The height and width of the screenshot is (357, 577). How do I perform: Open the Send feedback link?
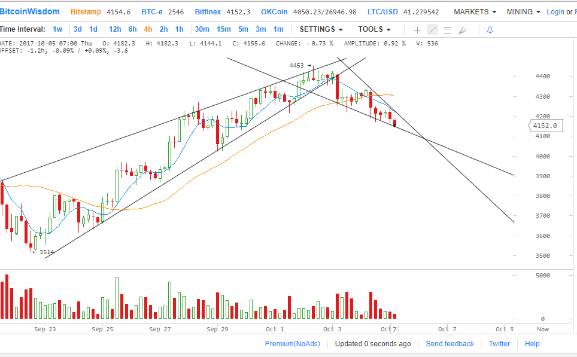(450, 343)
